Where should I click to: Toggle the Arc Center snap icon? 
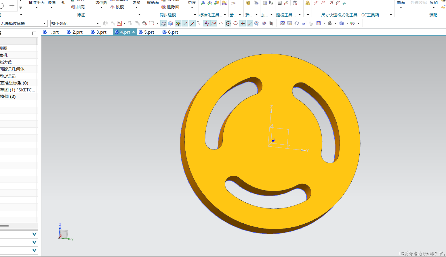pos(228,23)
